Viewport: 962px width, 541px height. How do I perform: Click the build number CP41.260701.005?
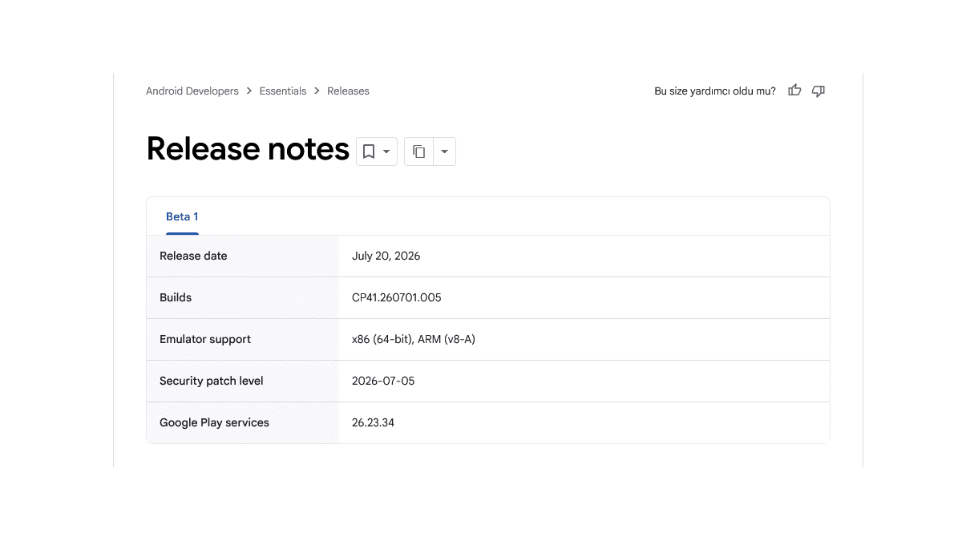click(397, 298)
